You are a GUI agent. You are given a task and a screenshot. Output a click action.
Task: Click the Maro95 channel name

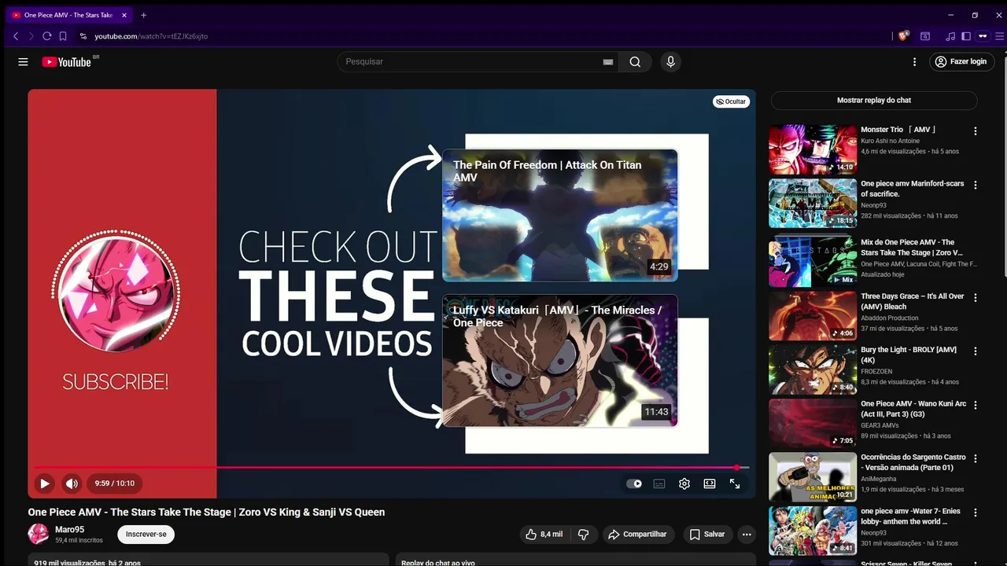click(x=69, y=530)
